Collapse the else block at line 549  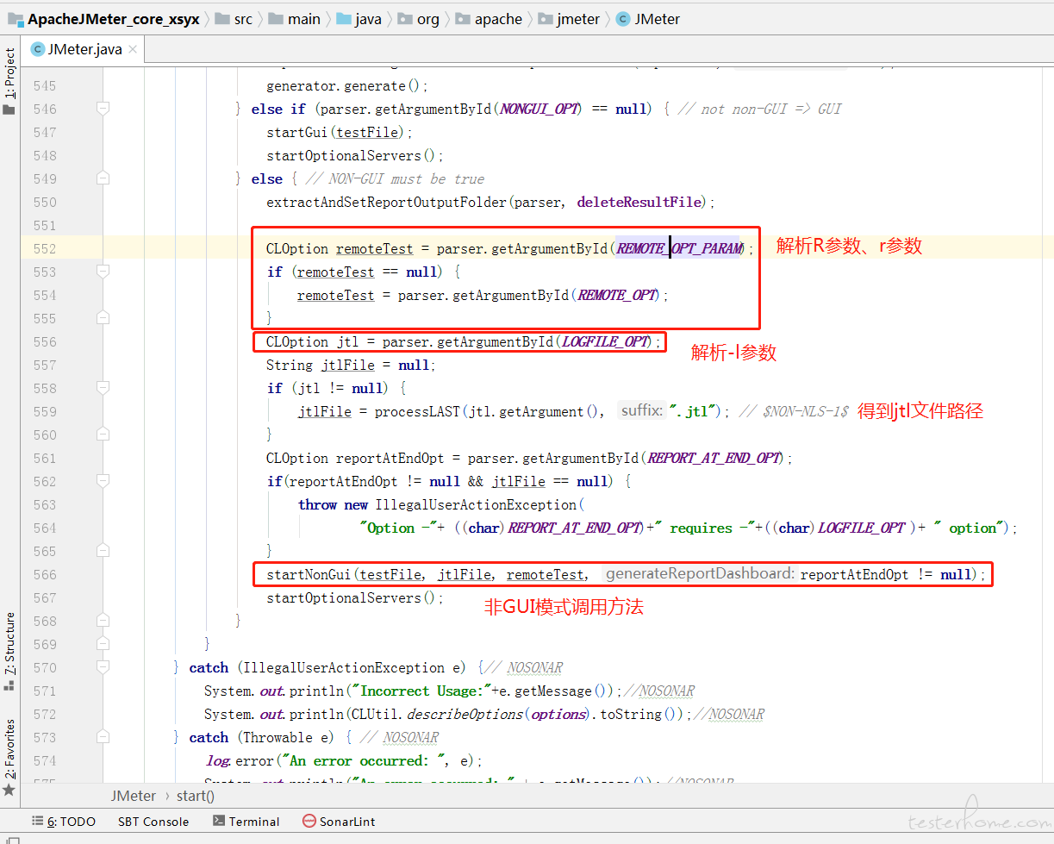(103, 178)
